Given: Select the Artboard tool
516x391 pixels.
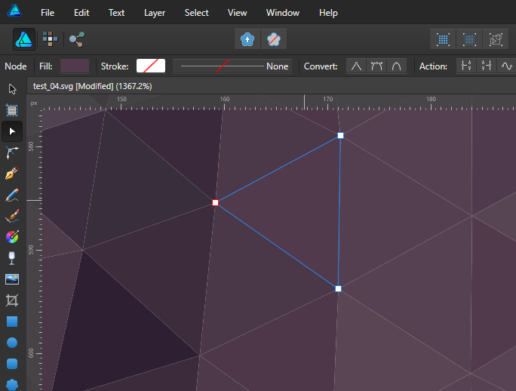Looking at the screenshot, I should point(12,110).
